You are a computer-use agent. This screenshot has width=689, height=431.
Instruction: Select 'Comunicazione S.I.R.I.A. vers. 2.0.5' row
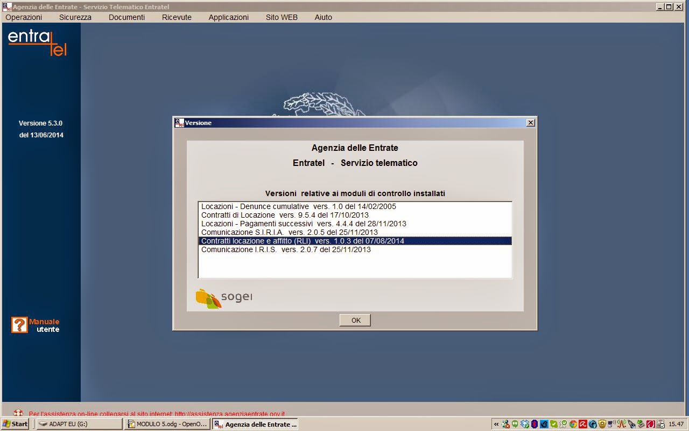(355, 232)
